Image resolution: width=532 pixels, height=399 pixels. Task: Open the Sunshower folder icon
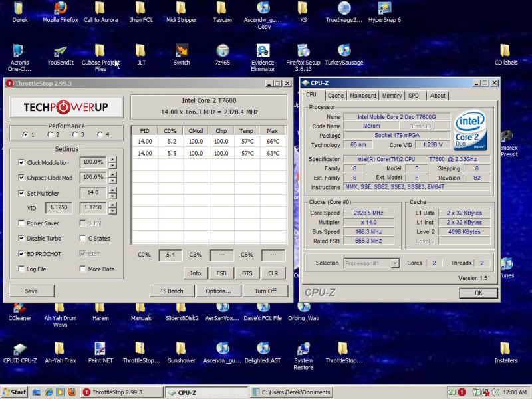click(181, 353)
